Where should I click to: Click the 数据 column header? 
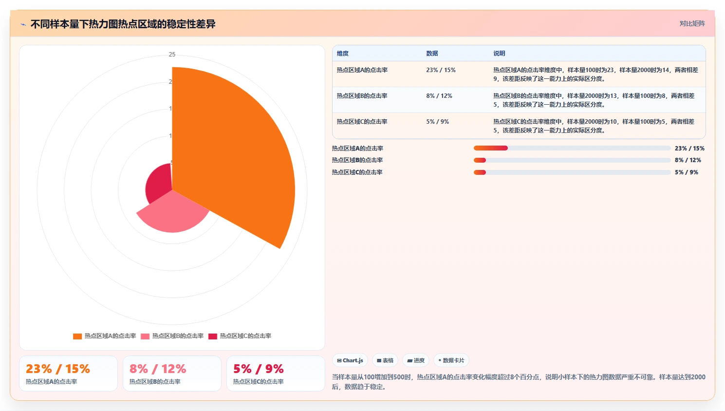click(x=432, y=54)
